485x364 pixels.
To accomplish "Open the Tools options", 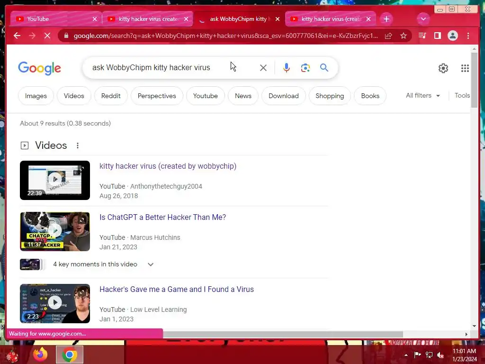I will click(x=462, y=96).
